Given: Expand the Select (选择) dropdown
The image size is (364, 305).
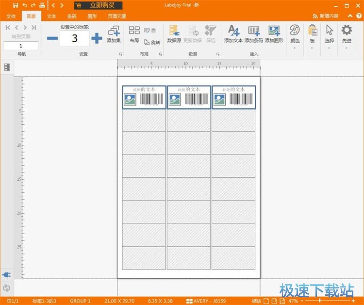Looking at the screenshot, I should point(330,48).
